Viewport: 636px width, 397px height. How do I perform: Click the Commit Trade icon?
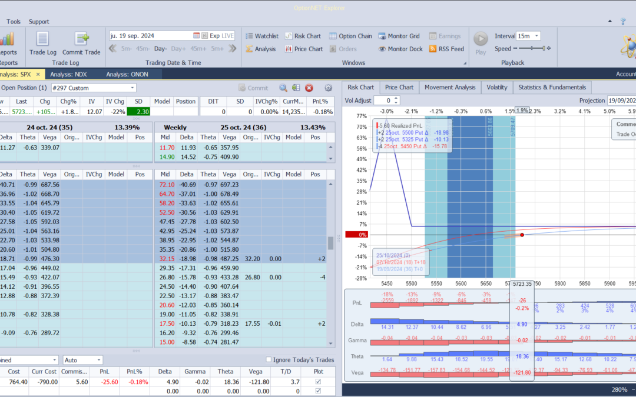click(x=81, y=39)
